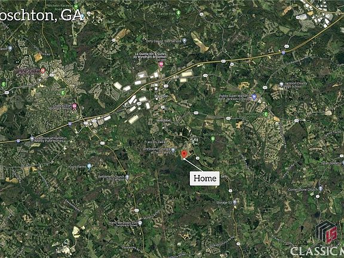Select the Storage 53 map pin

coord(235,202)
